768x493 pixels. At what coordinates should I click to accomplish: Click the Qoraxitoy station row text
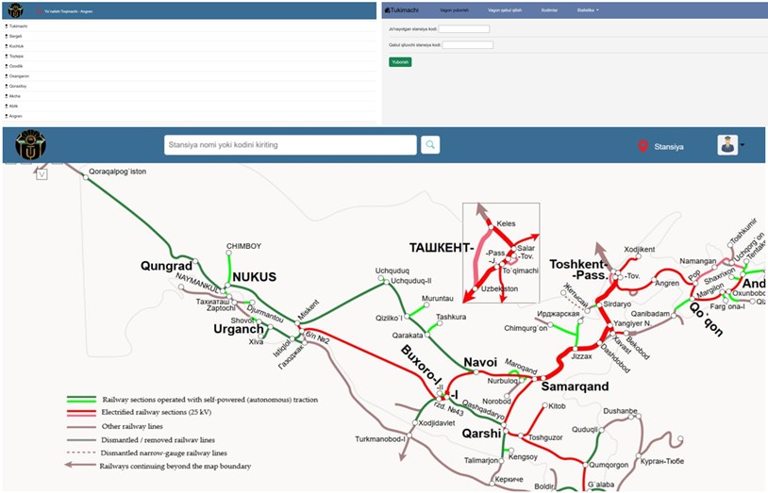pos(18,86)
